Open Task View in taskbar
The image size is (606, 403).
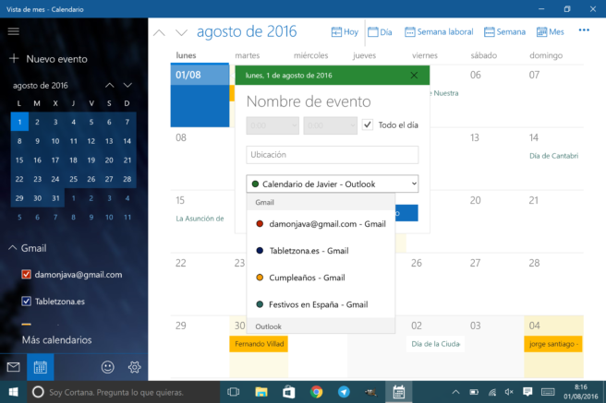(x=234, y=392)
